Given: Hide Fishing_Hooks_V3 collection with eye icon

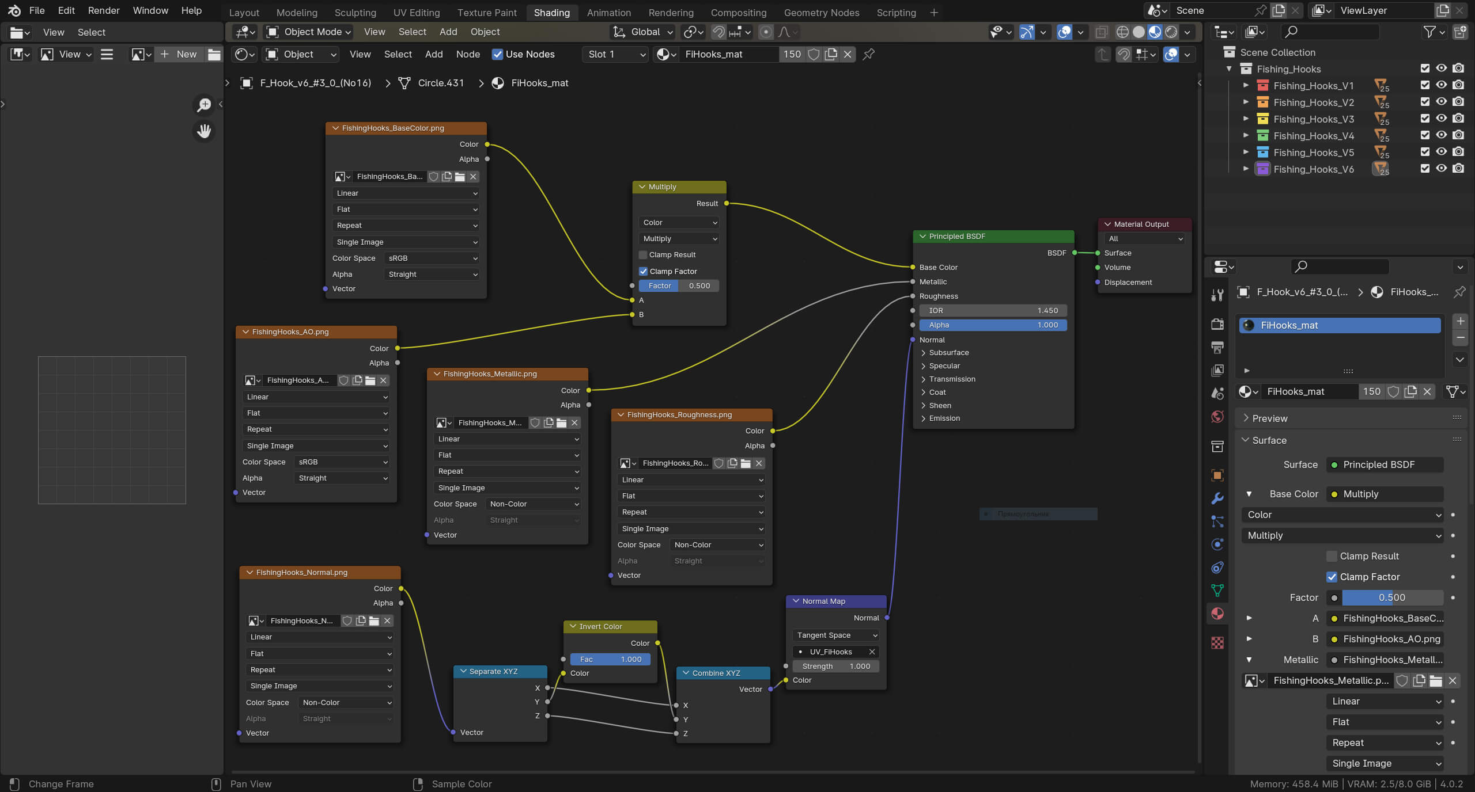Looking at the screenshot, I should tap(1441, 119).
